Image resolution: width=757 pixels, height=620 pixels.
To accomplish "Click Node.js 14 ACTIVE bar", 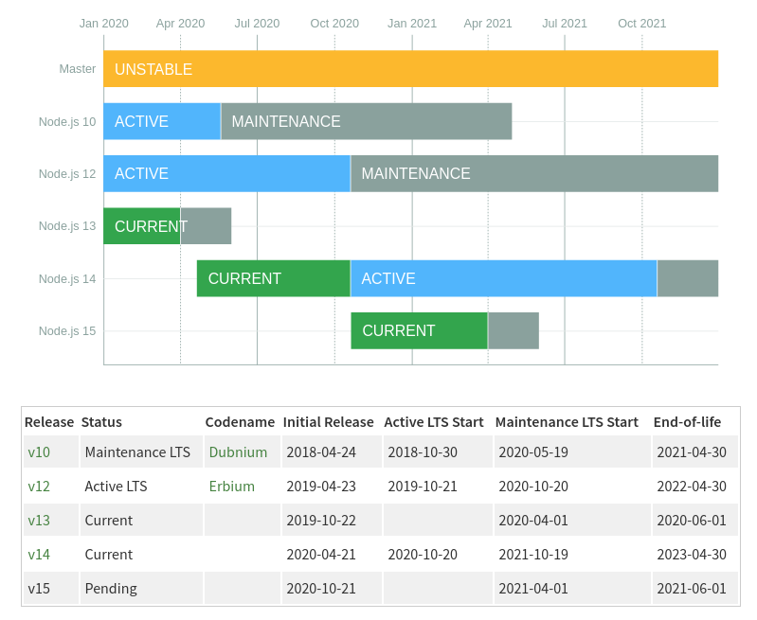I will point(503,278).
